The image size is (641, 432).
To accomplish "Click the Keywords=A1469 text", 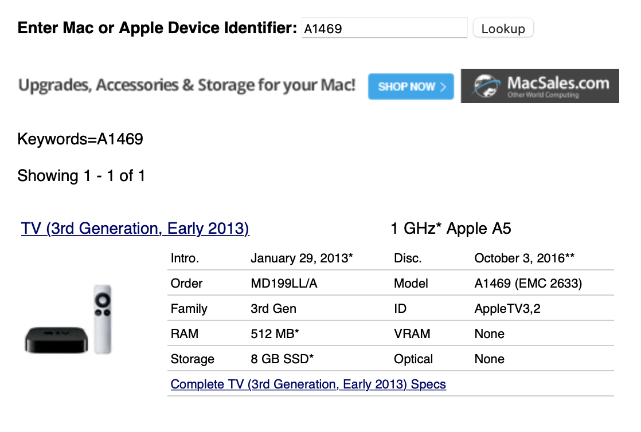I will [80, 139].
